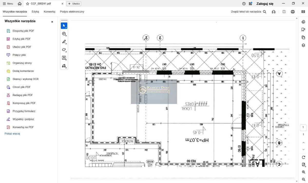The image size is (308, 183).
Task: Click Znajdź tekst lub narzędzia search
Action: click(x=248, y=12)
